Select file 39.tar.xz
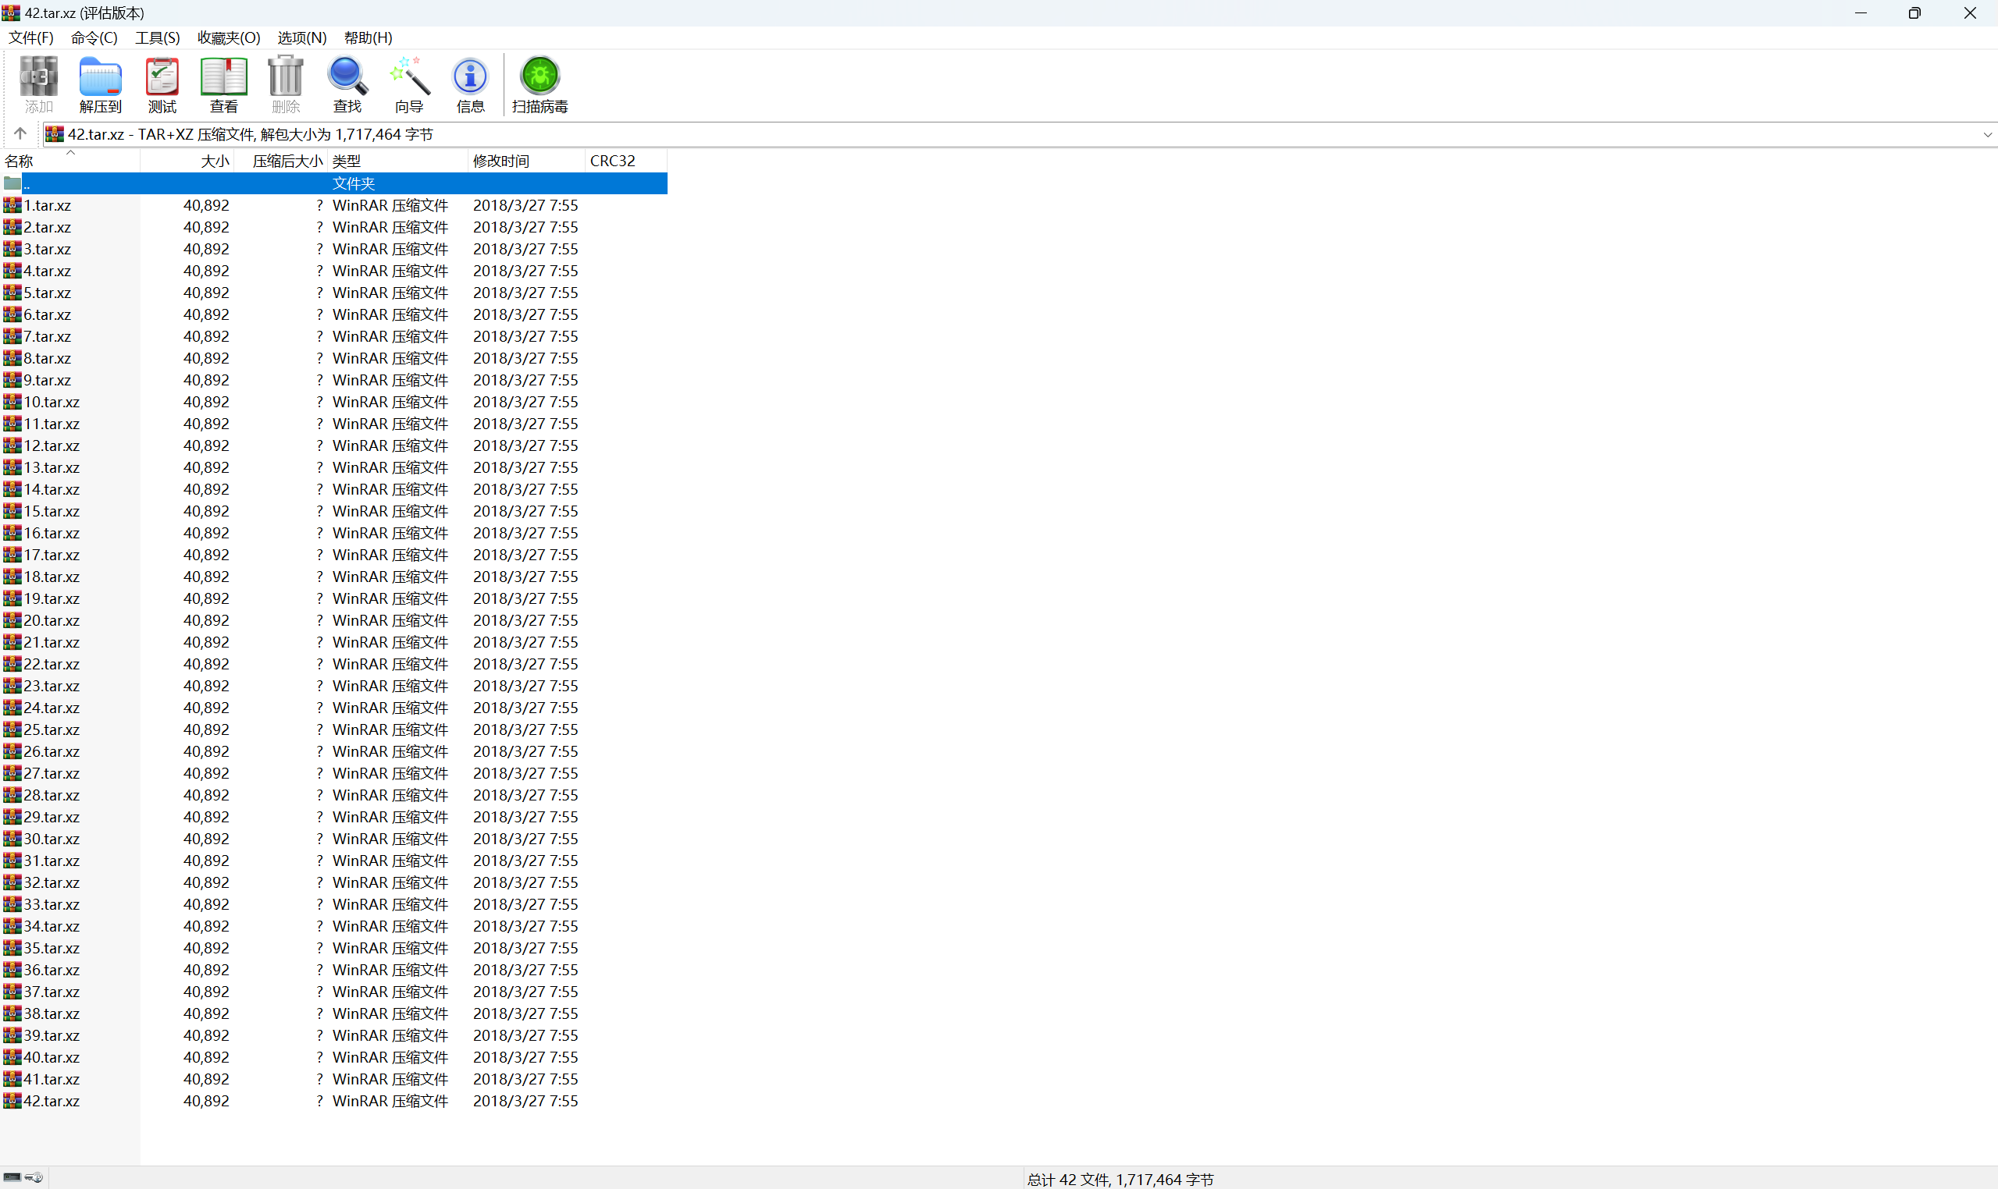The height and width of the screenshot is (1189, 1998). click(x=52, y=1035)
